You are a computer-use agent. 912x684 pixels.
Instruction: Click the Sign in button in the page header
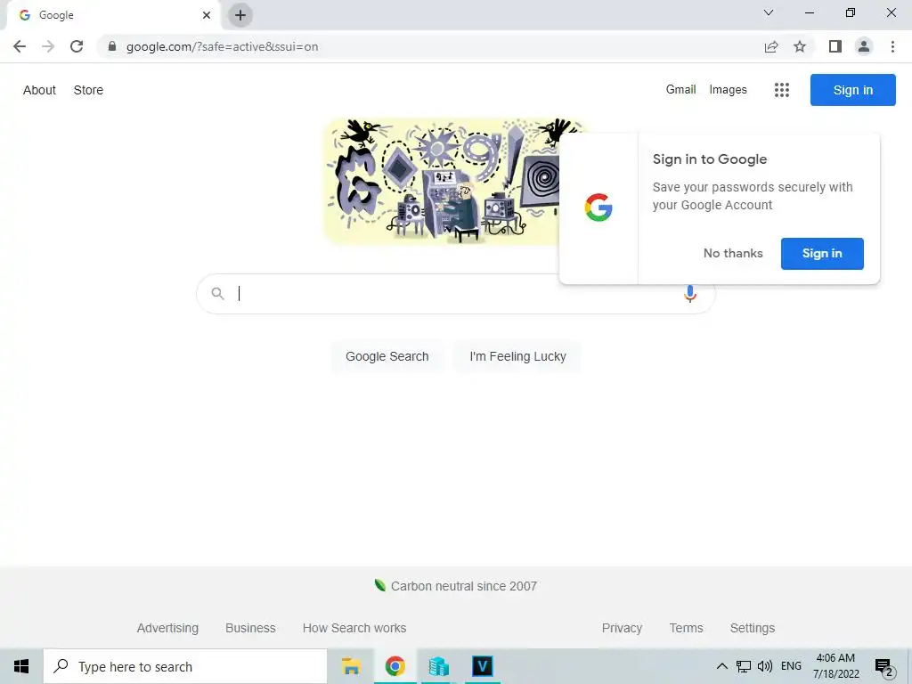coord(852,90)
